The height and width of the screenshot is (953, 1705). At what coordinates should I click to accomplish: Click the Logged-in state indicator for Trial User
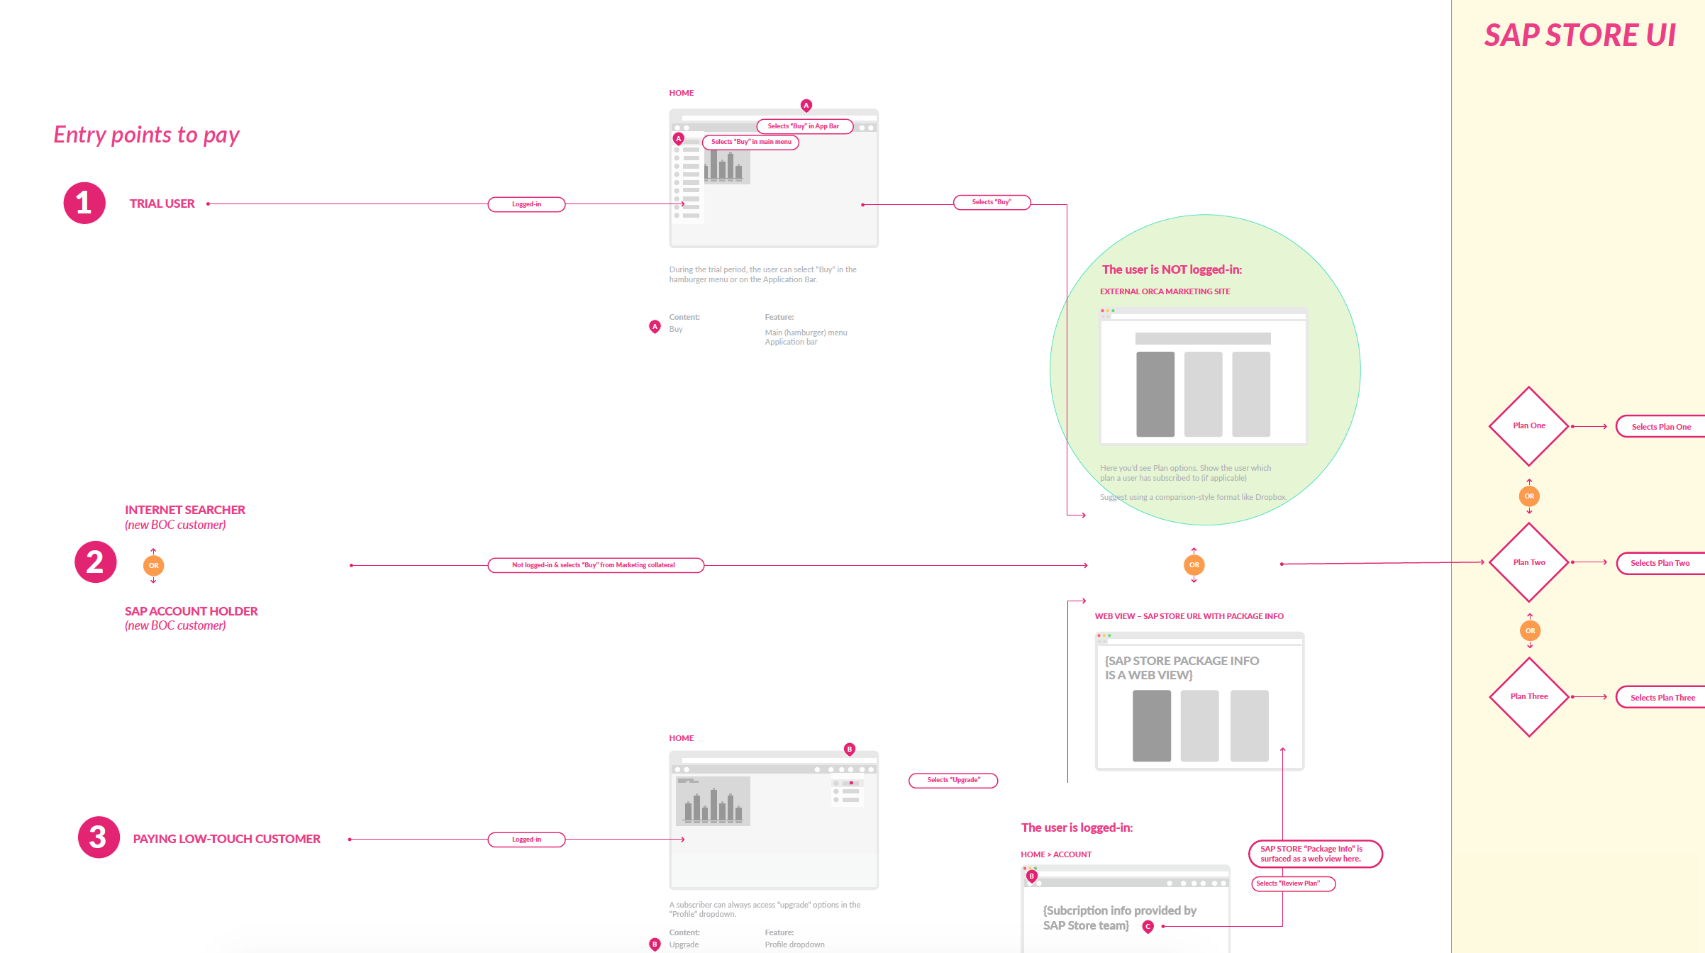click(525, 203)
